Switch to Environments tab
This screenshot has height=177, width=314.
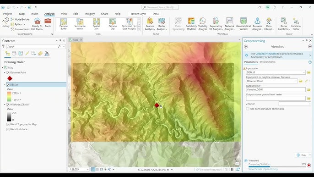(267, 62)
